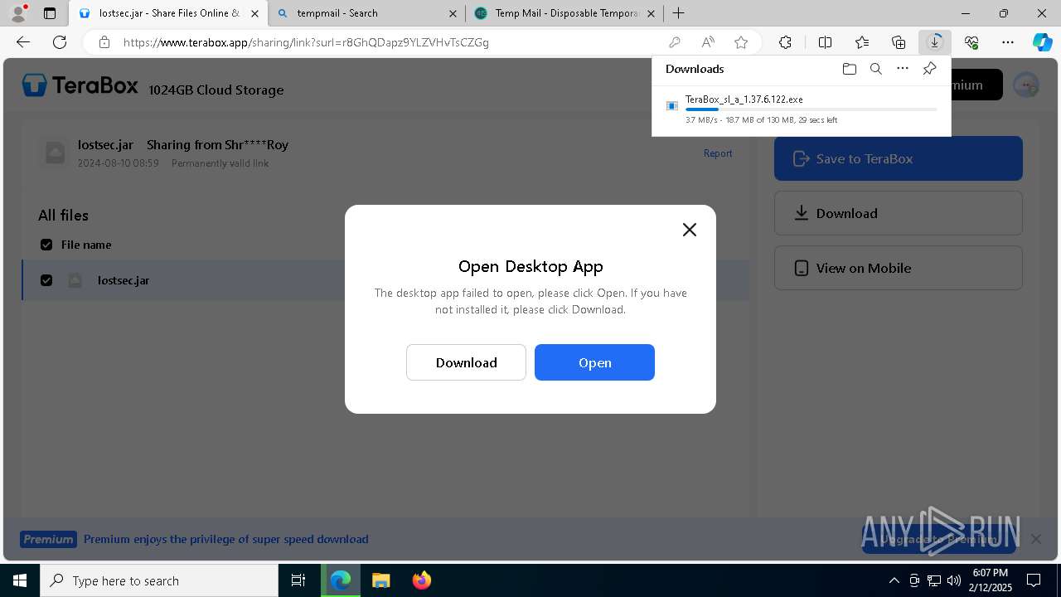This screenshot has height=597, width=1061.
Task: Click Download button in right panel
Action: [x=898, y=213]
